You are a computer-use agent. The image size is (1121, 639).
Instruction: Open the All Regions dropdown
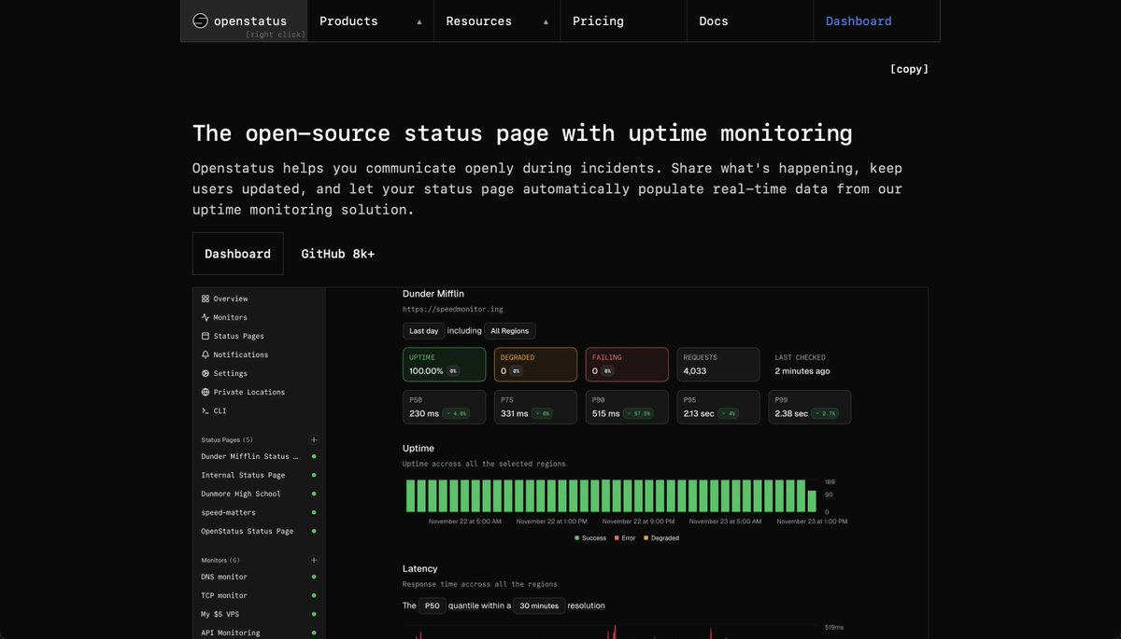[510, 330]
